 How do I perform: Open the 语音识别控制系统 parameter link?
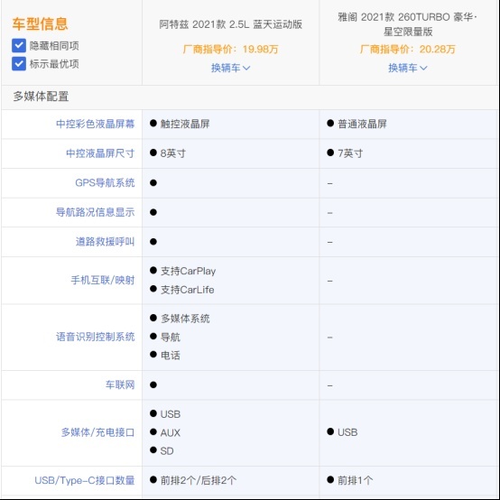click(x=96, y=337)
